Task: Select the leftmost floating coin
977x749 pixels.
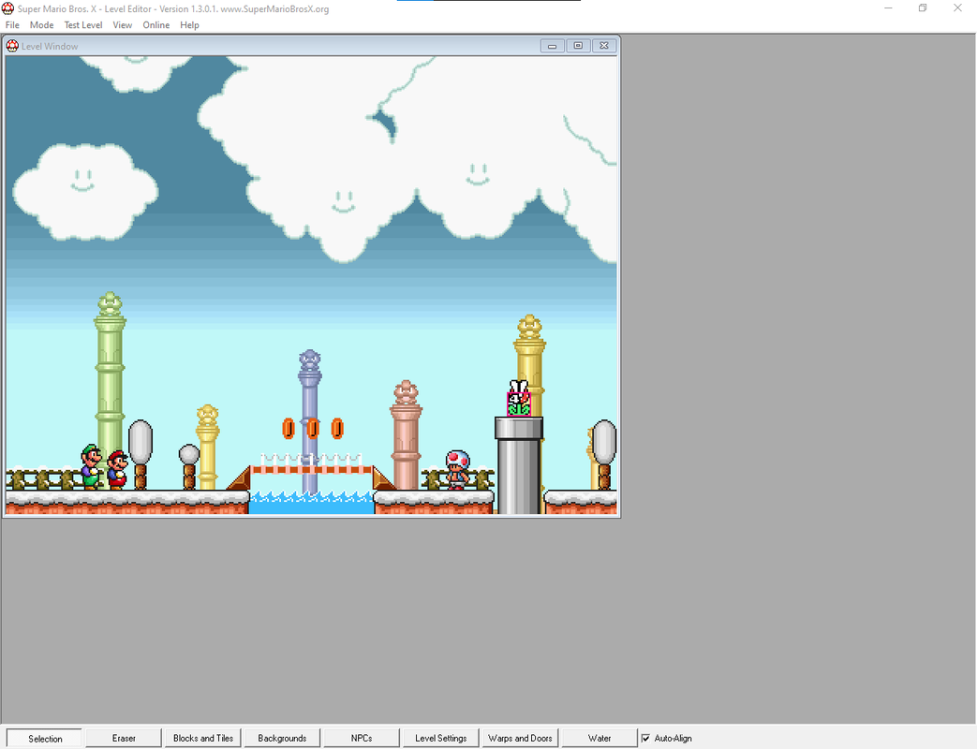Action: [x=288, y=429]
